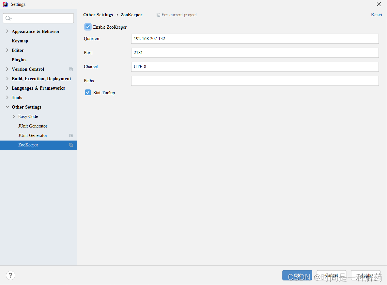The width and height of the screenshot is (387, 285).
Task: Toggle the Enable ZooKeeper checkbox
Action: tap(88, 27)
